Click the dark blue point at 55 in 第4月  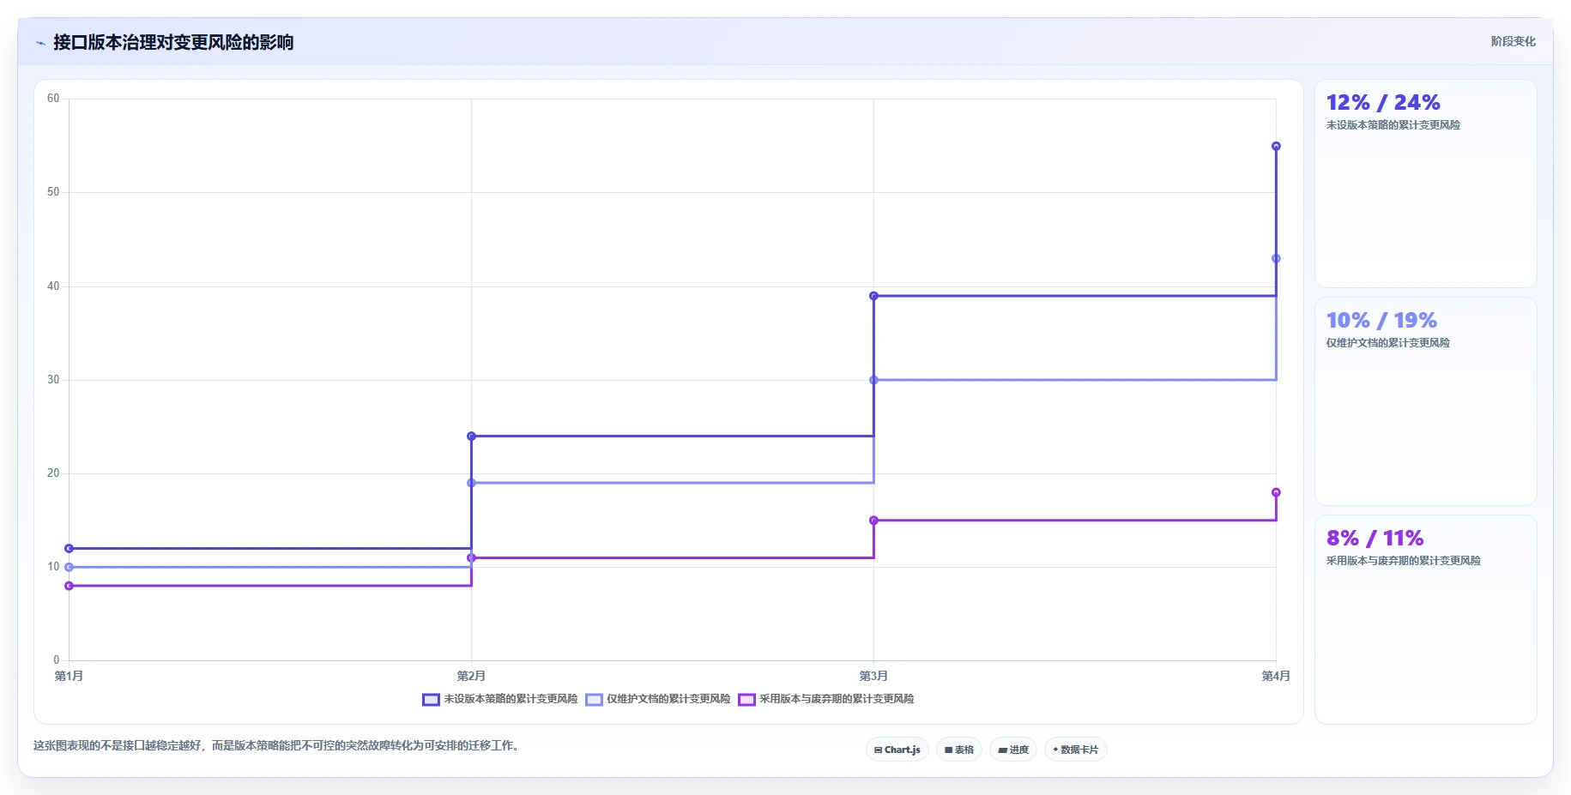(1276, 147)
